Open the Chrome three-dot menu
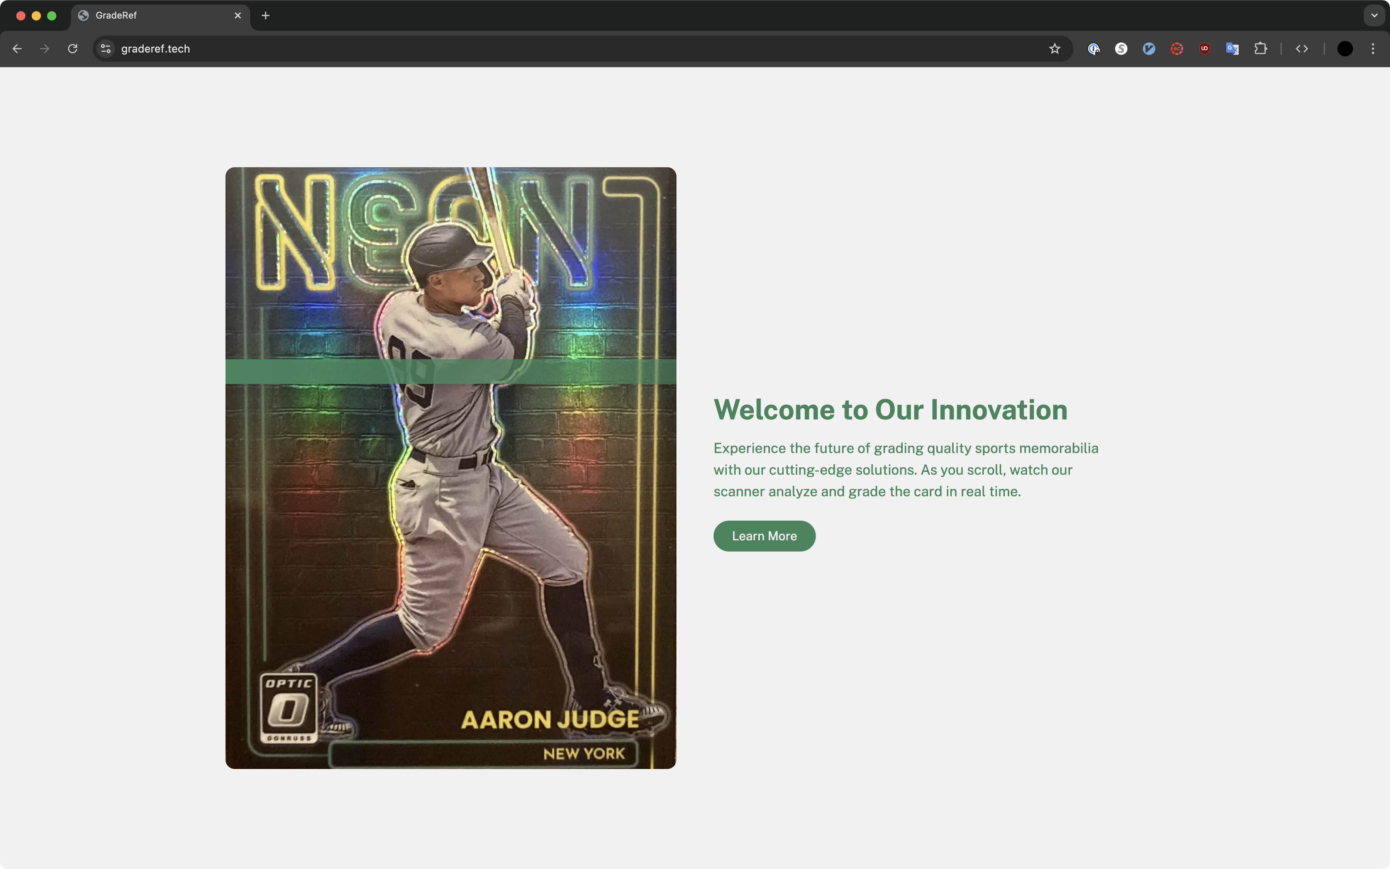 point(1373,49)
